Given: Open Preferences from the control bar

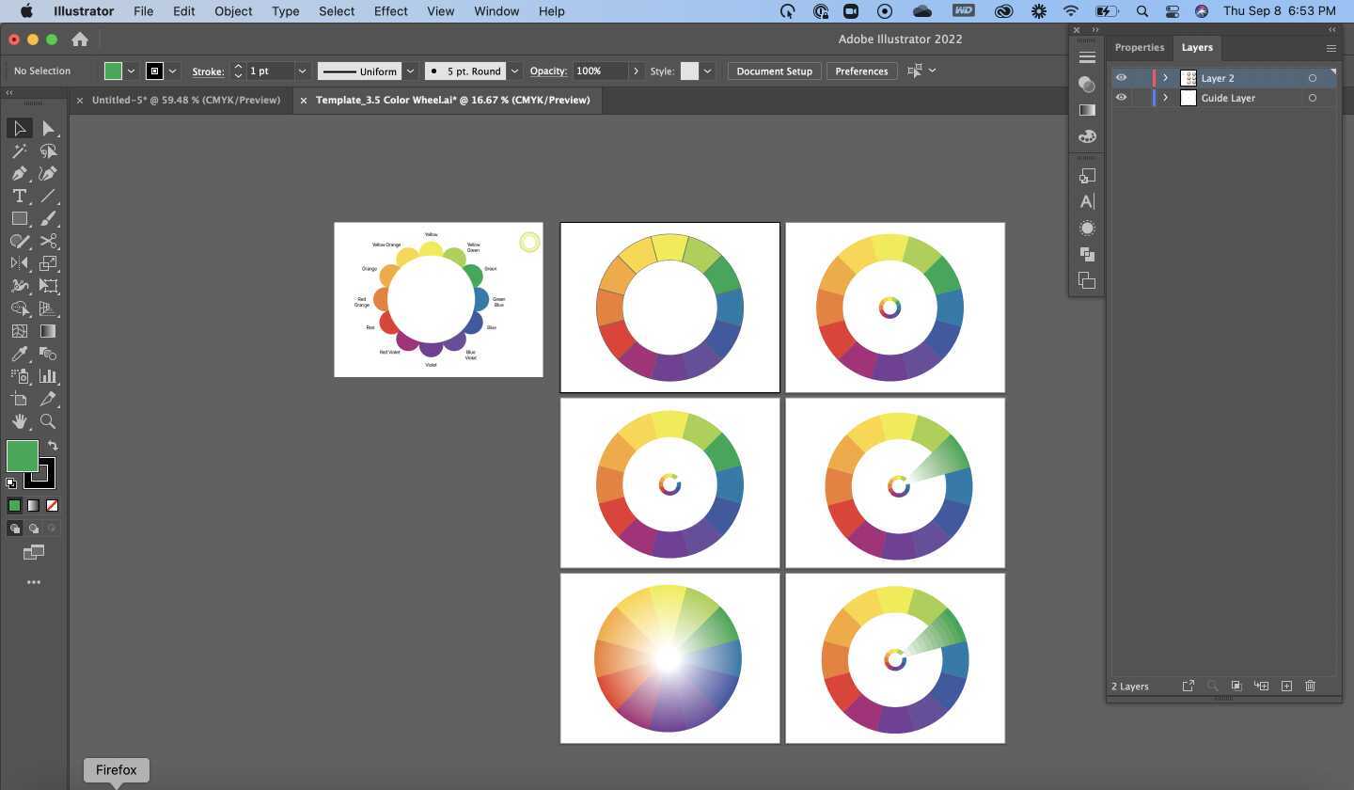Looking at the screenshot, I should coord(861,71).
